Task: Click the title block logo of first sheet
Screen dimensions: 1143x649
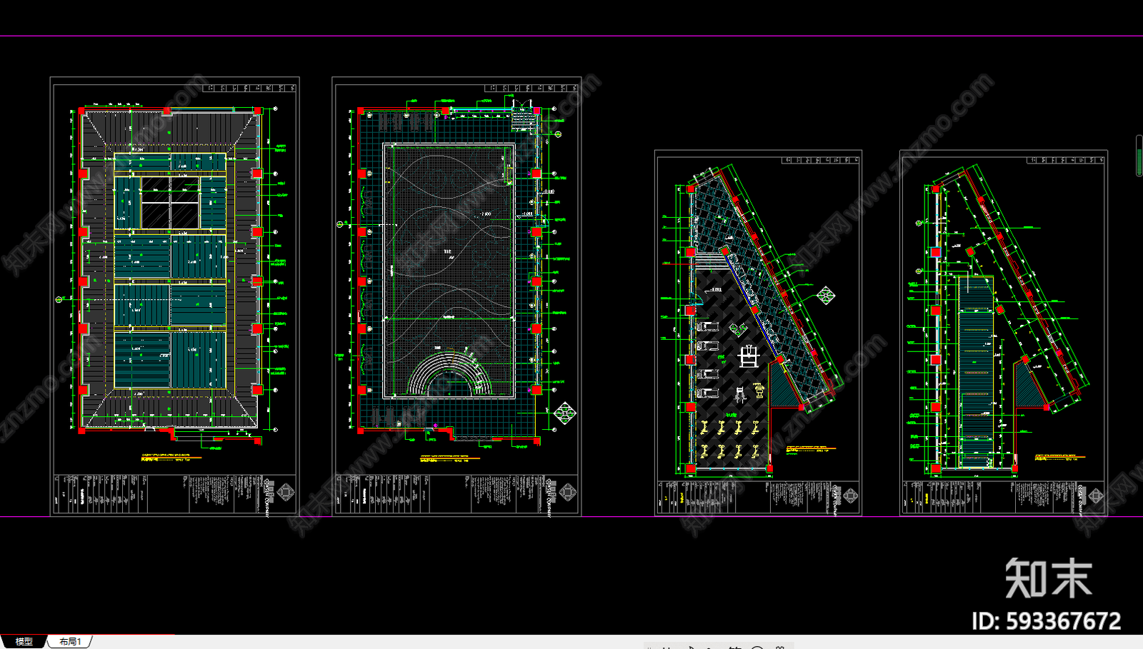Action: (x=286, y=493)
